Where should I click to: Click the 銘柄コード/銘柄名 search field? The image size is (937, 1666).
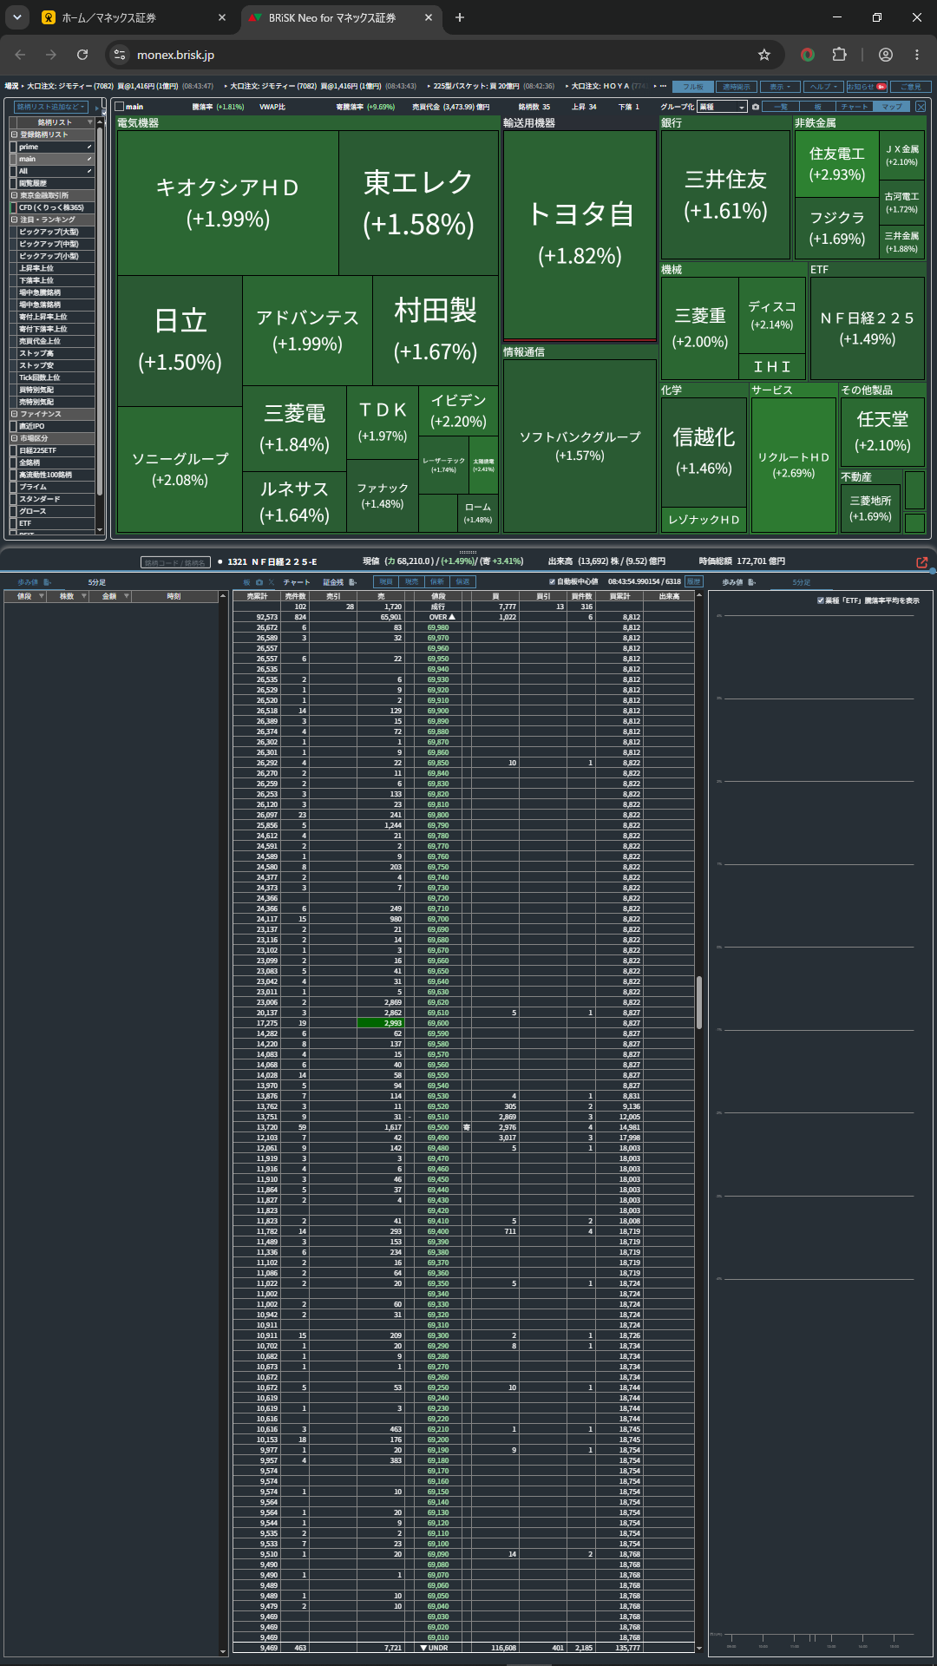pyautogui.click(x=175, y=562)
